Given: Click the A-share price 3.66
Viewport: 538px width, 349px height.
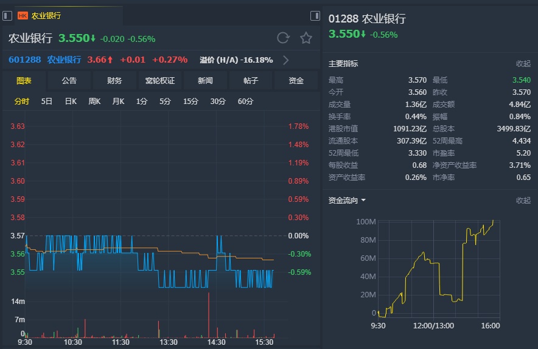Looking at the screenshot, I should 100,60.
